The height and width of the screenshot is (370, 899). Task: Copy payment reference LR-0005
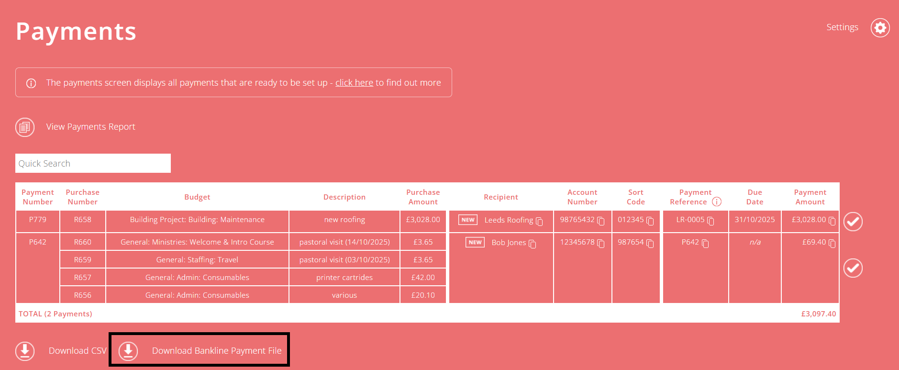click(x=710, y=221)
